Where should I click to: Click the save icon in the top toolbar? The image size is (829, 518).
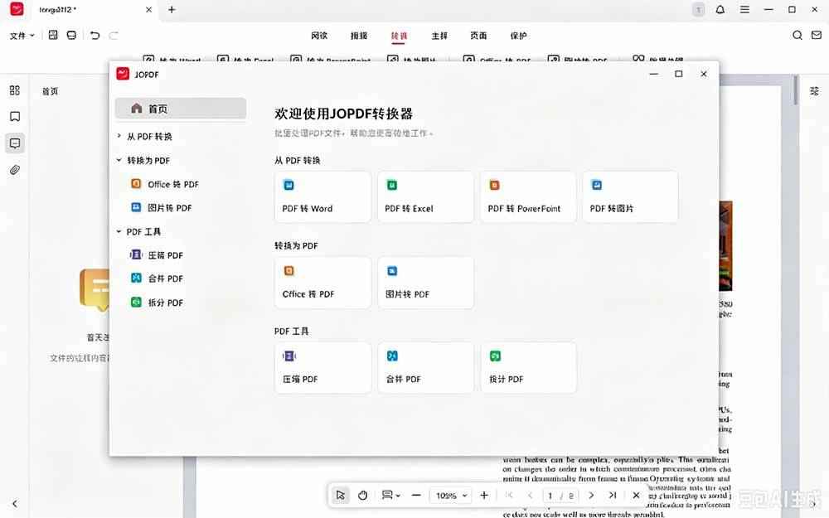coord(53,35)
